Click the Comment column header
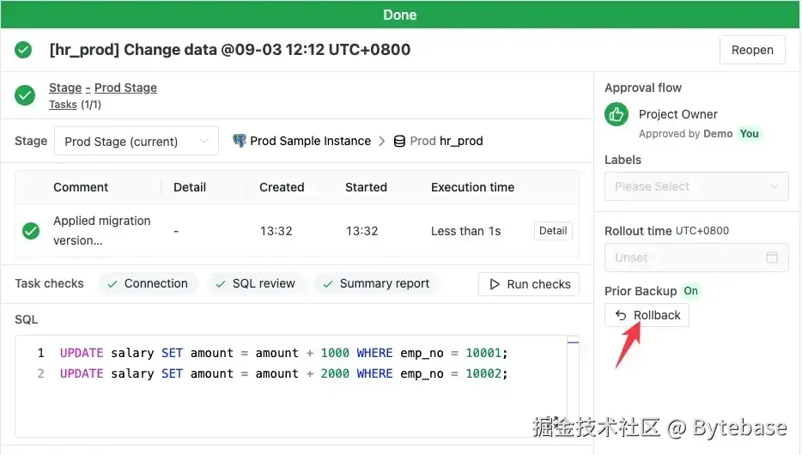 click(81, 187)
